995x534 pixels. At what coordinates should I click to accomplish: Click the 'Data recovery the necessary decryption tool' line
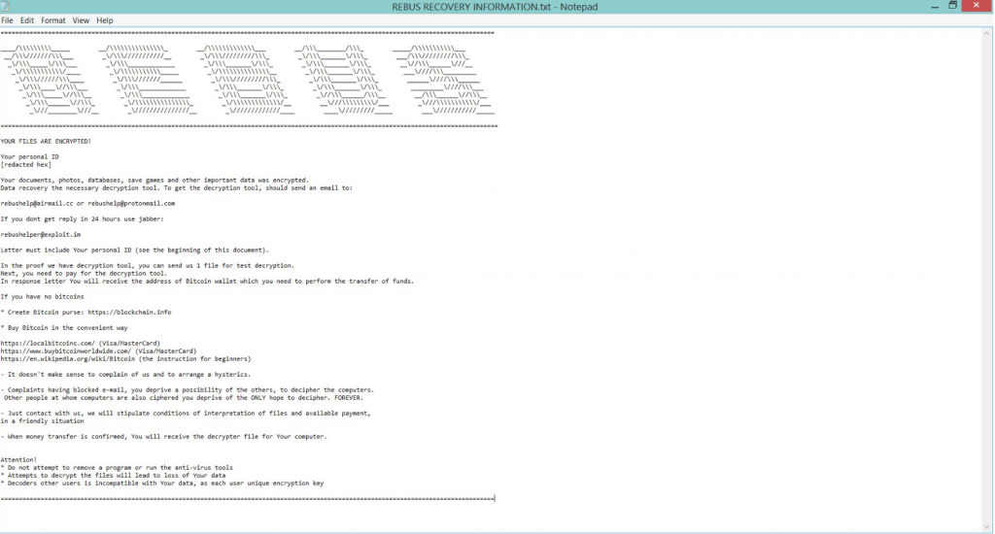(x=177, y=187)
